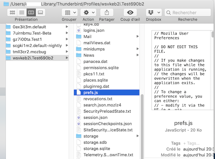Viewport: 215px width, 159px height.
Task: Click the pkcs11.txt file icon
Action: click(x=78, y=74)
